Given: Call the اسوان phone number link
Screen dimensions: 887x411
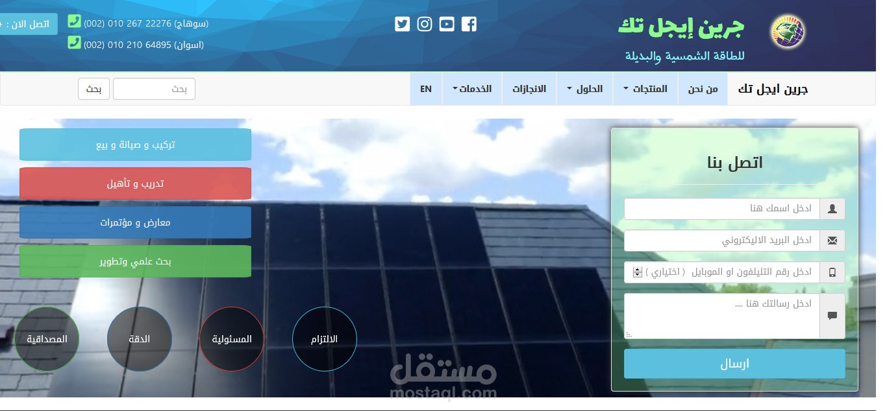Looking at the screenshot, I should point(144,45).
